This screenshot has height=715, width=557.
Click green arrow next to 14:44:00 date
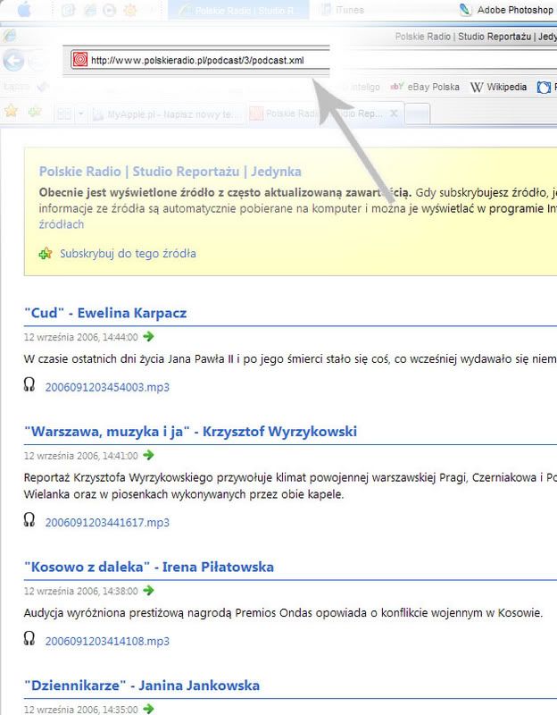coord(148,337)
